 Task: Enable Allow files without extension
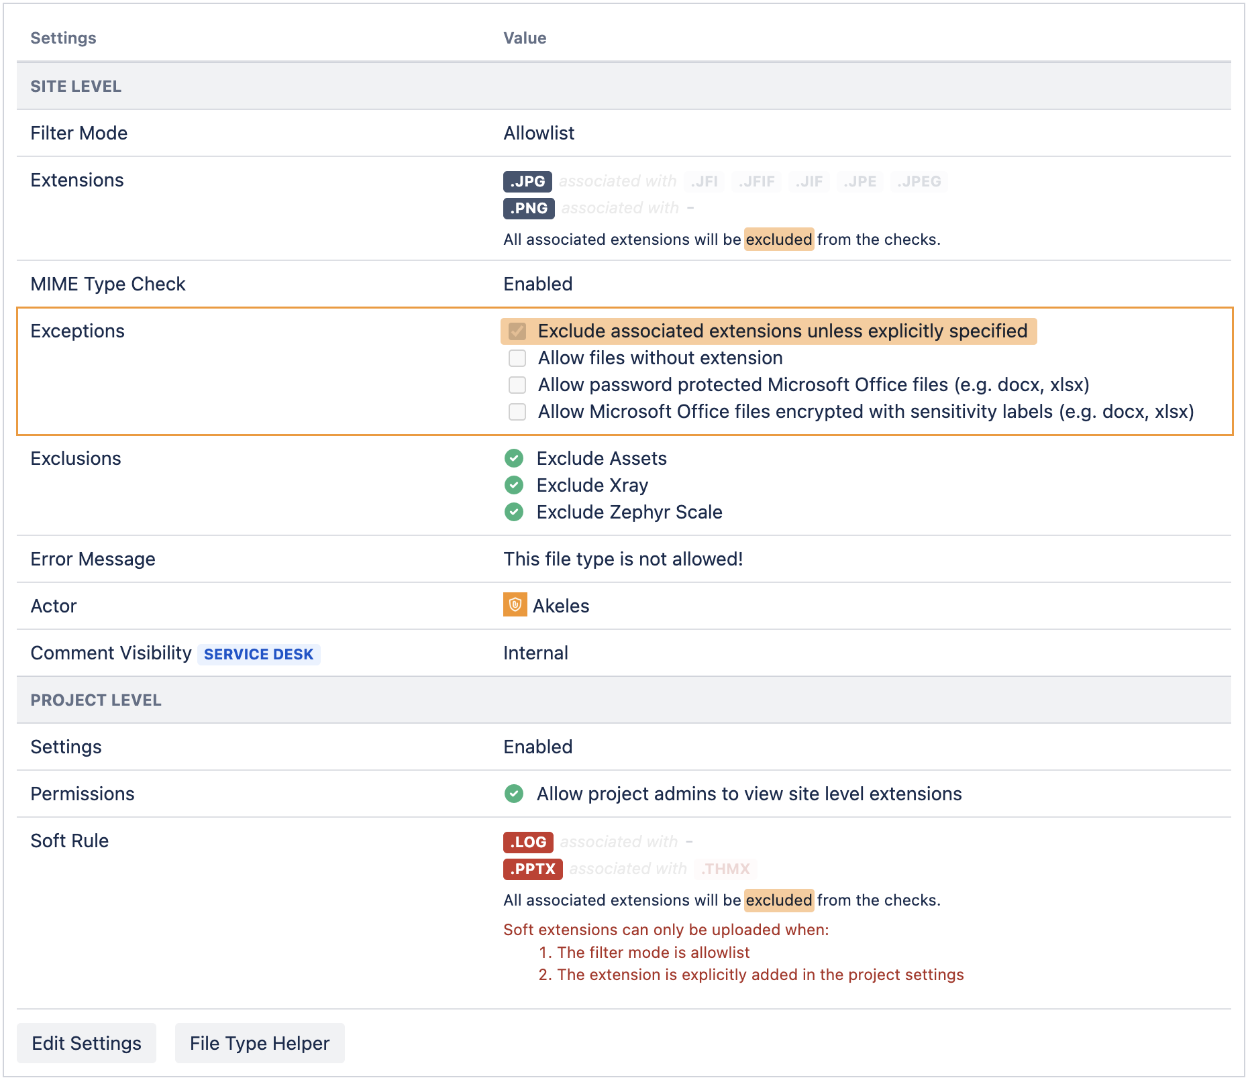pos(517,358)
